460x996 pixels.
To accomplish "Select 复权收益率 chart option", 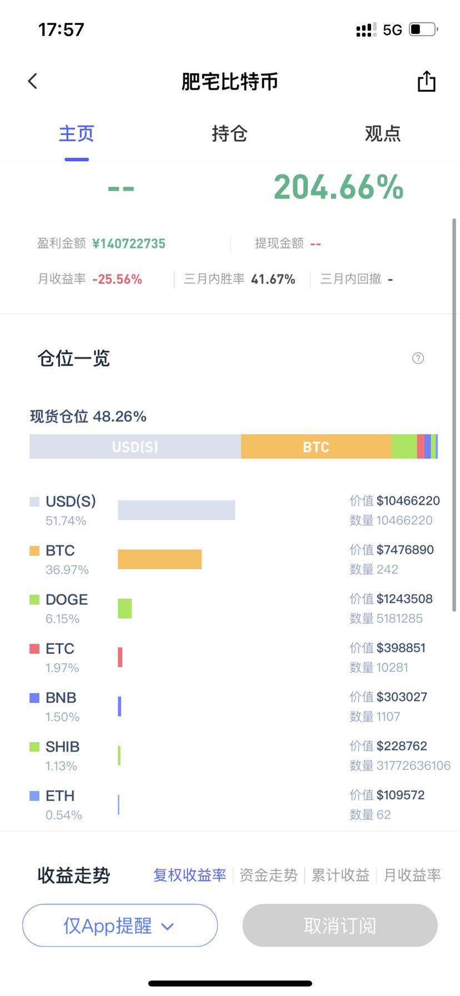I will pos(189,875).
